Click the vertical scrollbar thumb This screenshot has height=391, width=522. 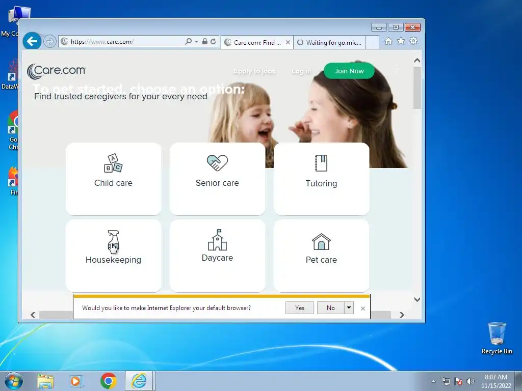(417, 88)
